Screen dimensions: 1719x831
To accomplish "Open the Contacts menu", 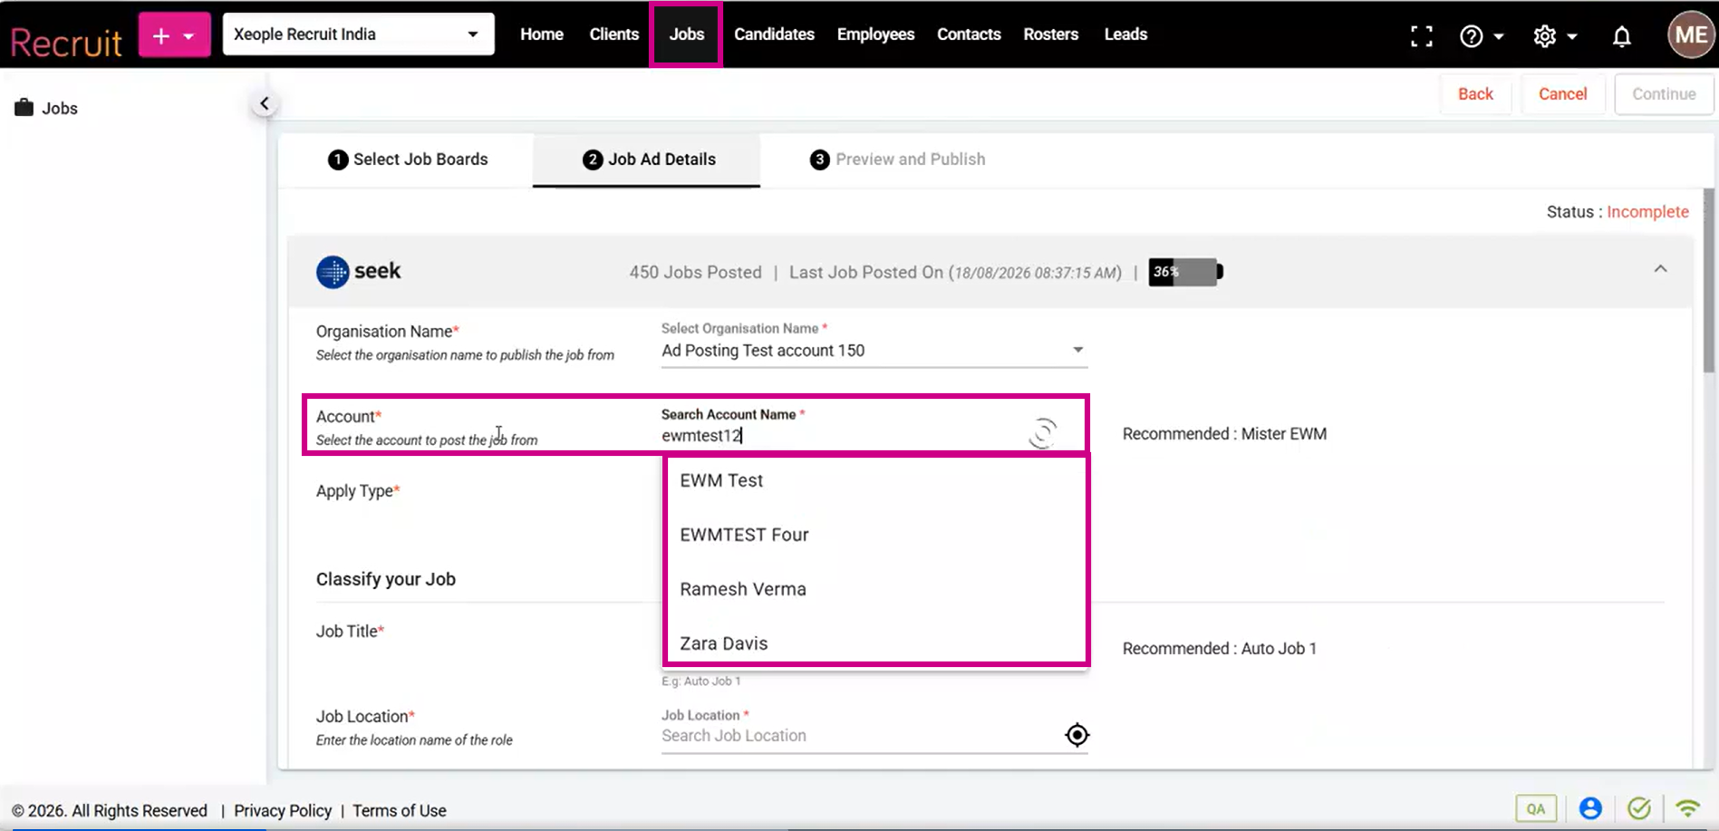I will click(x=969, y=34).
